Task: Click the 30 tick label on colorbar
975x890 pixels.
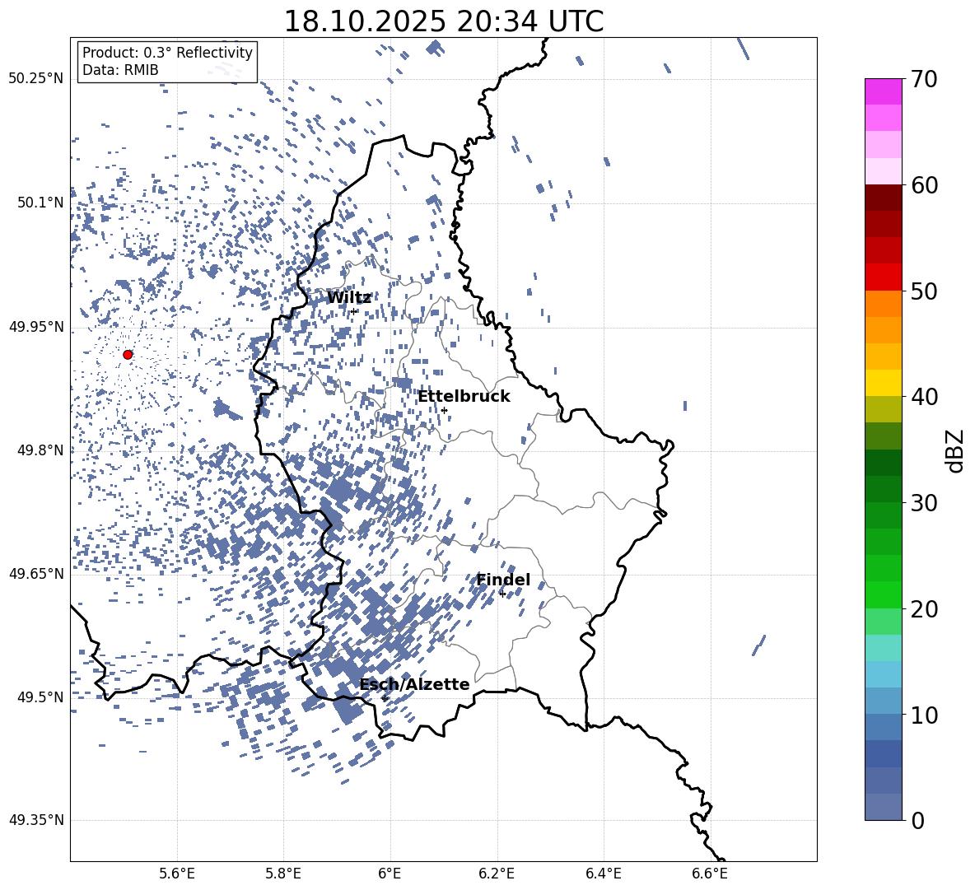Action: pyautogui.click(x=924, y=502)
